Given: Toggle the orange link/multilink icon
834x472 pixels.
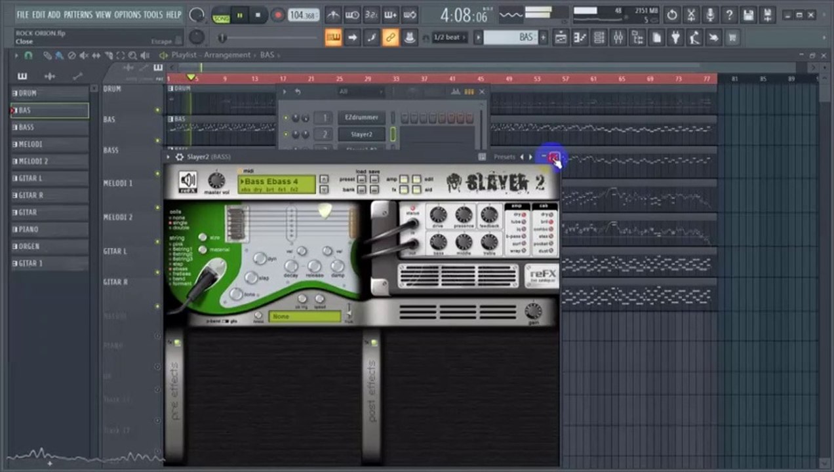Looking at the screenshot, I should tap(390, 38).
